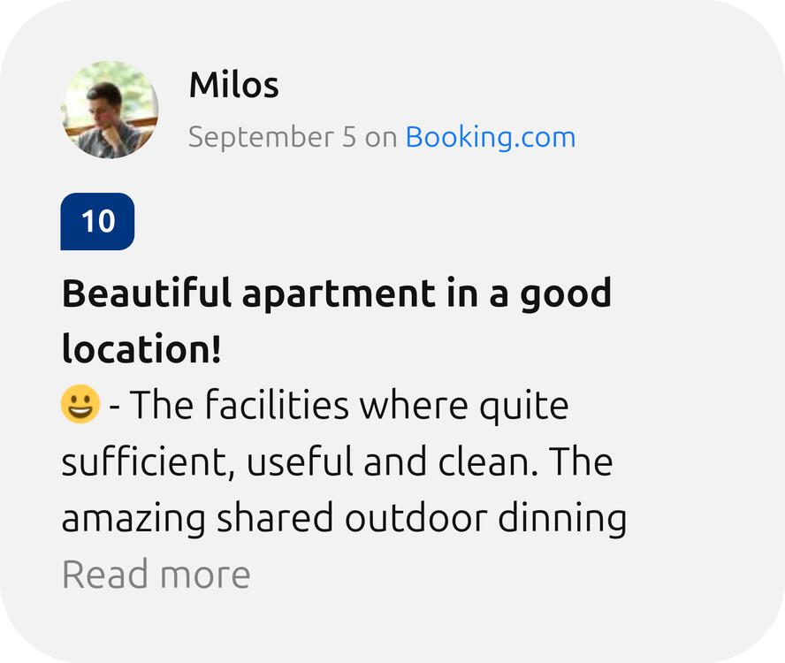Click the word "location!" in the title
Viewport: 785px width, 663px height.
pyautogui.click(x=141, y=349)
